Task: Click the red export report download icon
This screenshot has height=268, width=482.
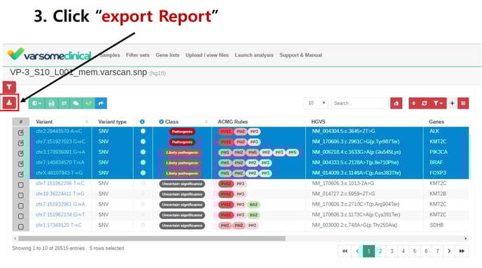Action: point(9,103)
